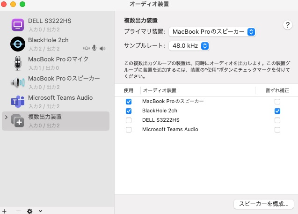The height and width of the screenshot is (214, 298).
Task: Enable 使用 for DELL S3222HS
Action: [x=129, y=120]
